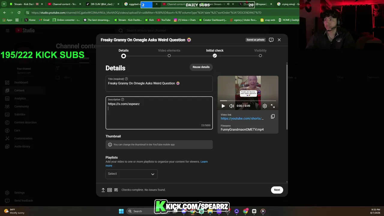384x216 pixels.
Task: Reload the current page
Action: click(19, 13)
